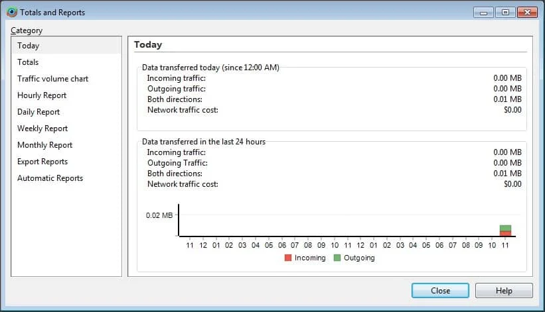Click the Help button
Image resolution: width=545 pixels, height=312 pixels.
point(504,291)
